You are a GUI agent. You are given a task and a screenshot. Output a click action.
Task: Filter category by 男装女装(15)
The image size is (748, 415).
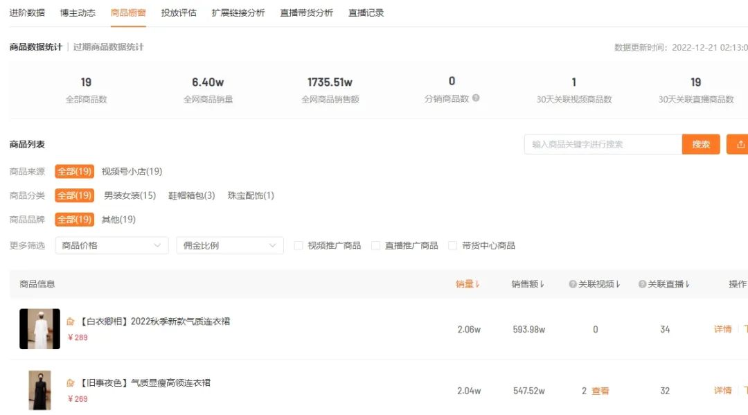[x=130, y=195]
